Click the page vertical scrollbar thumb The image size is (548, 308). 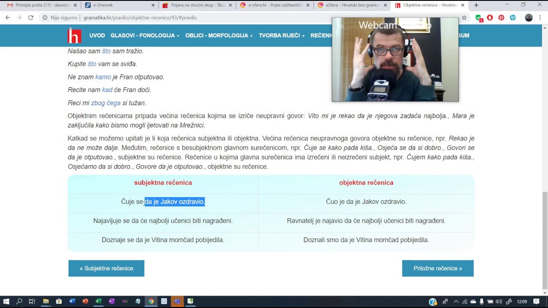tap(545, 240)
